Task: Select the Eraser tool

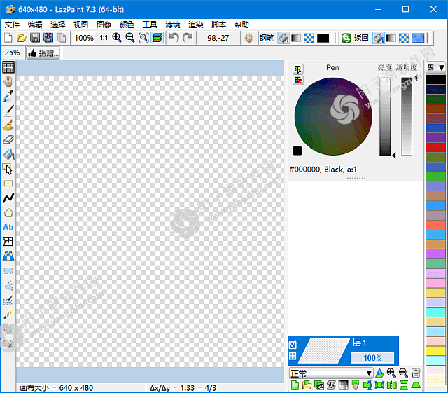Action: point(8,140)
